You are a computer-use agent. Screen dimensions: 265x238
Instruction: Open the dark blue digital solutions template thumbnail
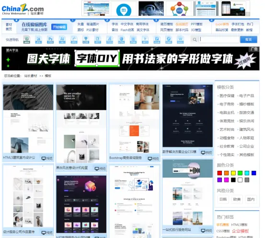187,116
